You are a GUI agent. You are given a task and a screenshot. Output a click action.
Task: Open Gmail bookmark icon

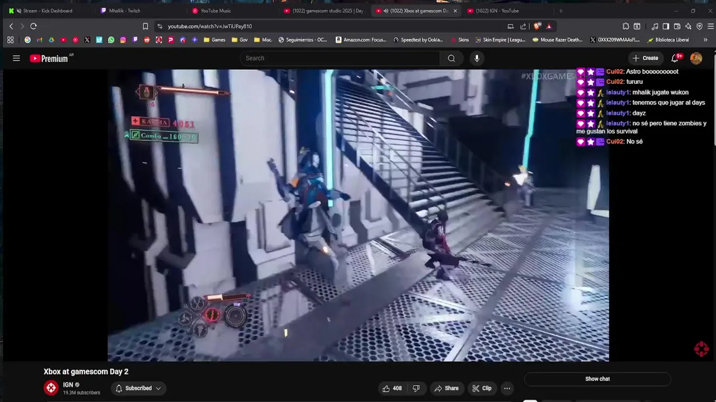point(39,40)
